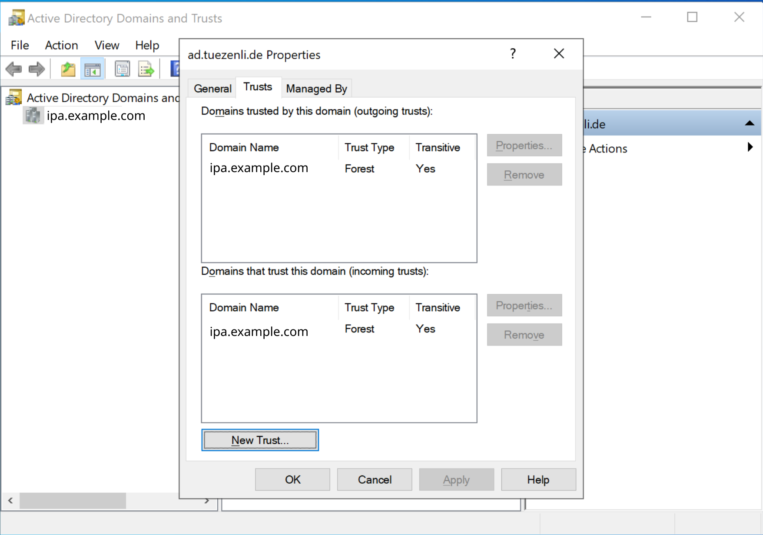Screen dimensions: 763x535
Task: Switch to the General tab
Action: 212,89
